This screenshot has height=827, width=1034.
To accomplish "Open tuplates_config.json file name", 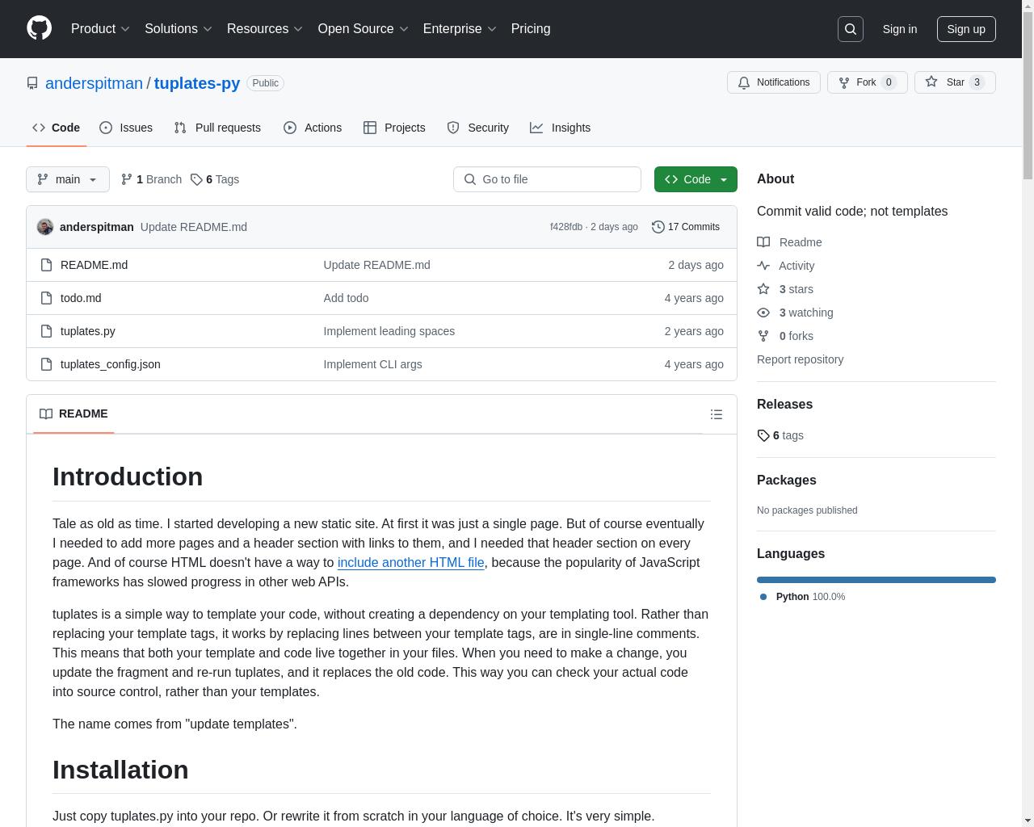I will click(111, 364).
